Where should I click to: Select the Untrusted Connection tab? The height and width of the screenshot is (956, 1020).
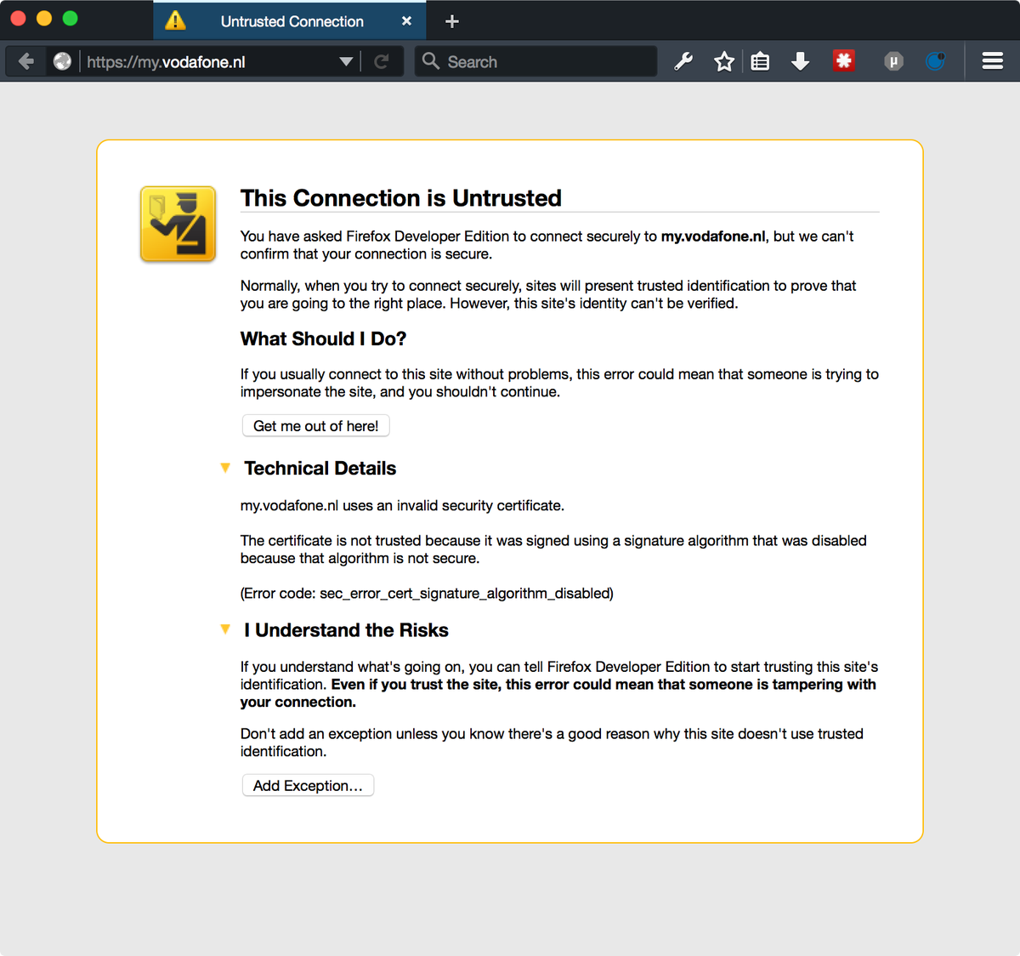[292, 20]
